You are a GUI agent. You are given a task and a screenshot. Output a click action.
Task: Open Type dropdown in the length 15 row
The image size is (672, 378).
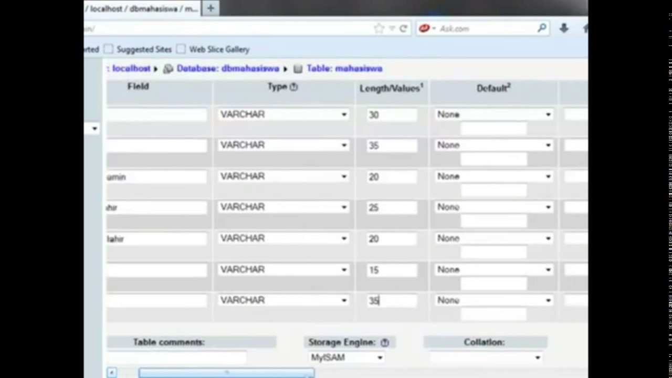coord(283,269)
